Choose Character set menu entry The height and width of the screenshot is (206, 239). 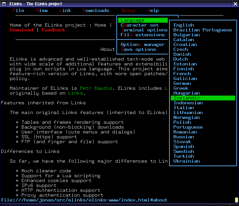(143, 25)
